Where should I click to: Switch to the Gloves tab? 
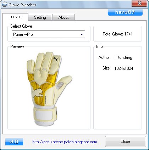pos(16,17)
